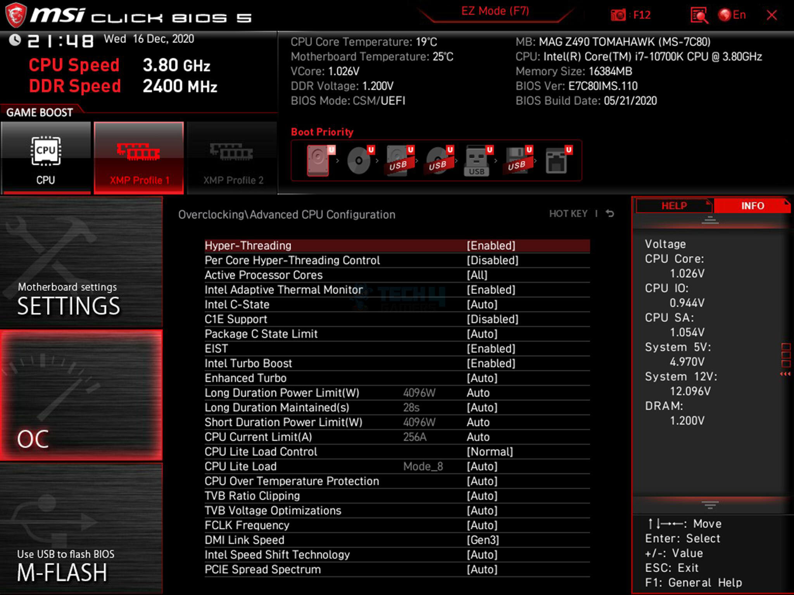Screen dimensions: 794x595
Task: Edit the Long Duration Power Limit(W) value
Action: (397, 393)
